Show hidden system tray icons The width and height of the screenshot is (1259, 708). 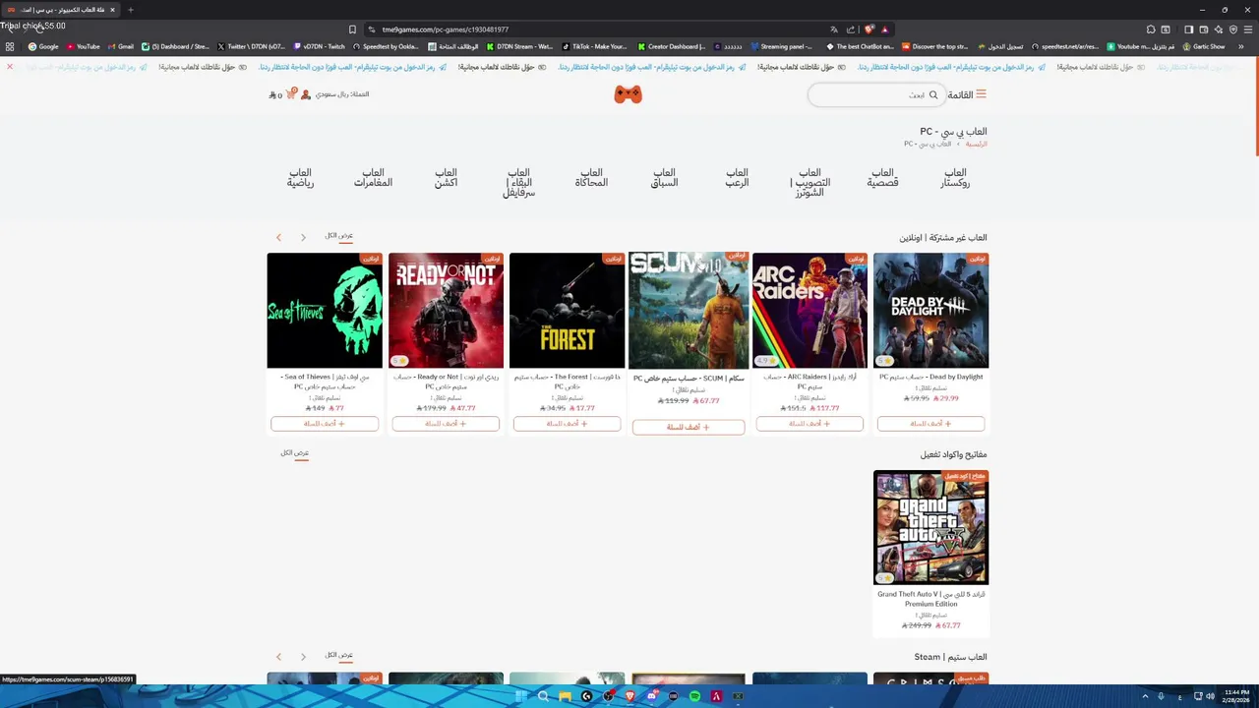click(x=1145, y=696)
